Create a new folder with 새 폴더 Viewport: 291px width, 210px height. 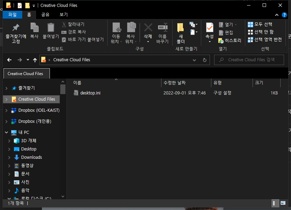(x=180, y=33)
